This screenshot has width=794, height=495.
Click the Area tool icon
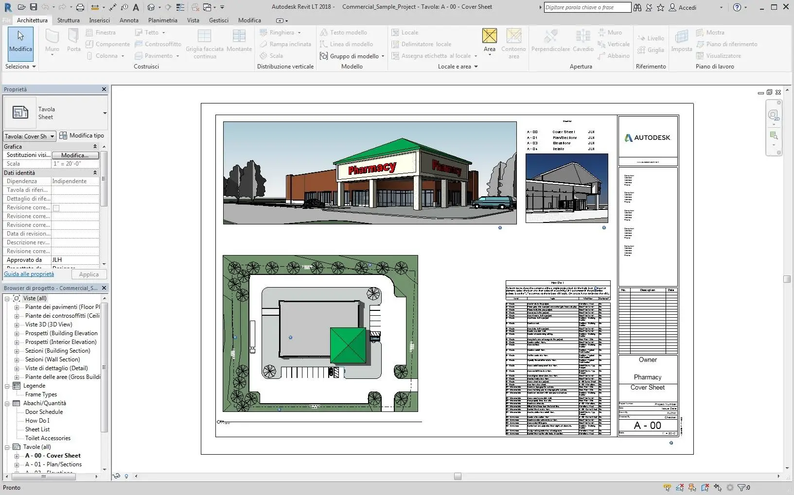(489, 36)
